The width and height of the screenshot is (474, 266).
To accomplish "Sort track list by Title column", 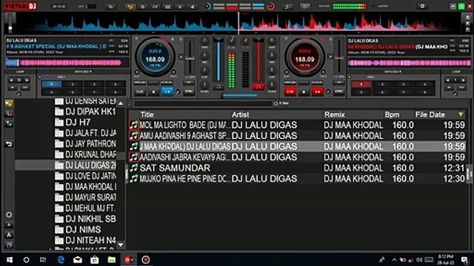I will pyautogui.click(x=147, y=115).
